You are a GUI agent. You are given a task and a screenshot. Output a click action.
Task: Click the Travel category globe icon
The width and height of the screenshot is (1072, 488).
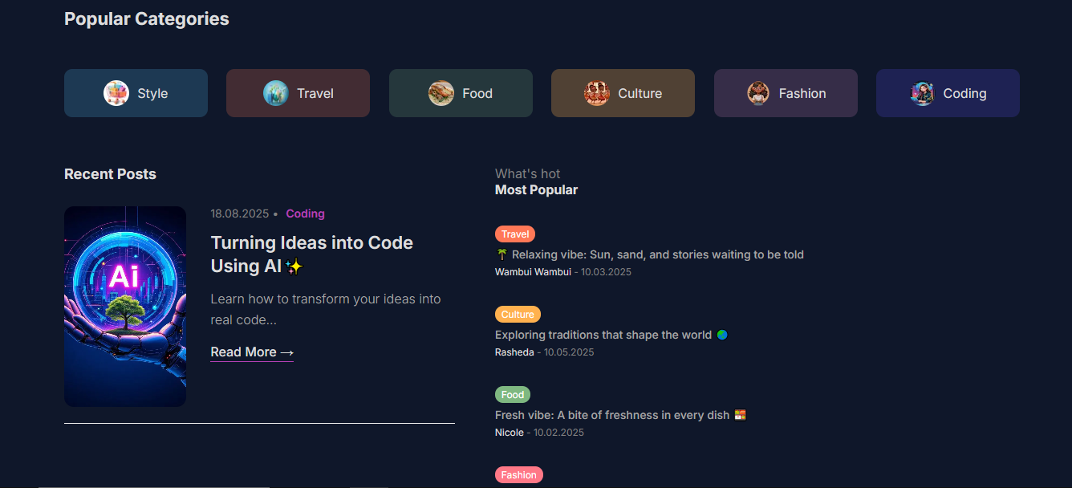(276, 93)
